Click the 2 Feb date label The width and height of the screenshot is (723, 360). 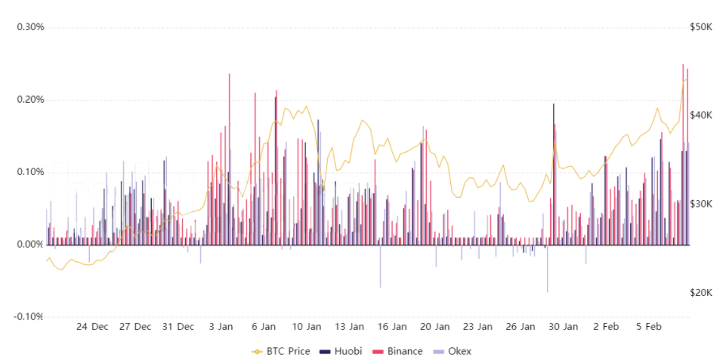607,327
